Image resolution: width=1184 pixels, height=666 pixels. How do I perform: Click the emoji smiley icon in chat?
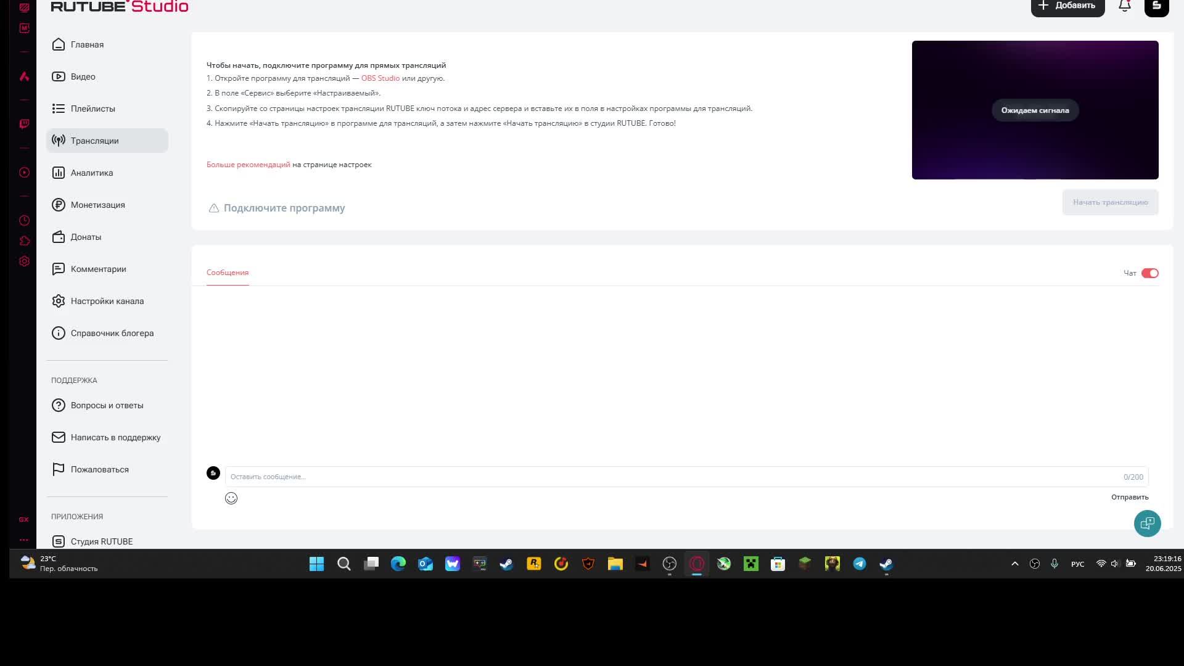coord(231,498)
